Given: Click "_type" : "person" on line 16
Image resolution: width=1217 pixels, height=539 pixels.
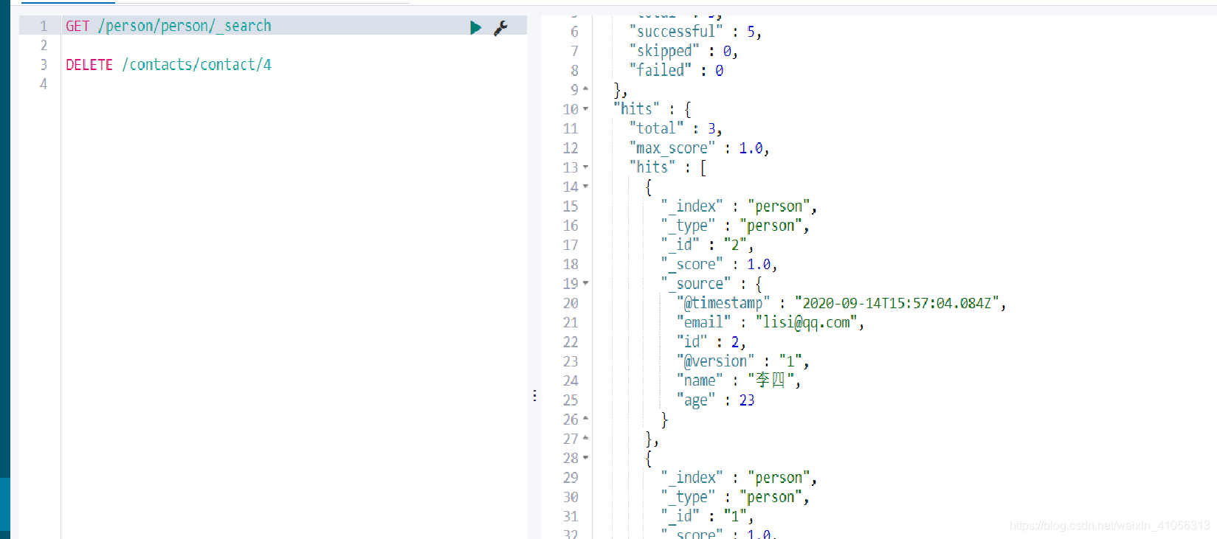Looking at the screenshot, I should click(735, 226).
